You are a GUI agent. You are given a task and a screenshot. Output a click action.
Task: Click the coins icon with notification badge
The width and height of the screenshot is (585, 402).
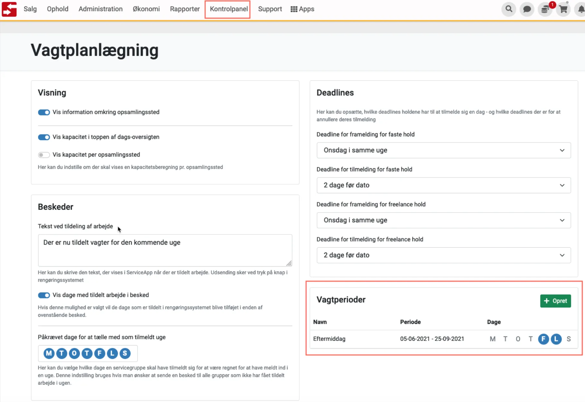coord(545,9)
